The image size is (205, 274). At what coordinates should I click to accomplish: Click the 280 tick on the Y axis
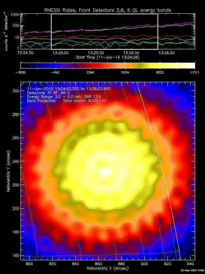[16, 114]
